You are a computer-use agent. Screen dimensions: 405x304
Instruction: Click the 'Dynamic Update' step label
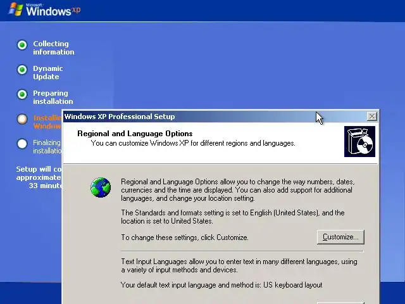[x=48, y=73]
